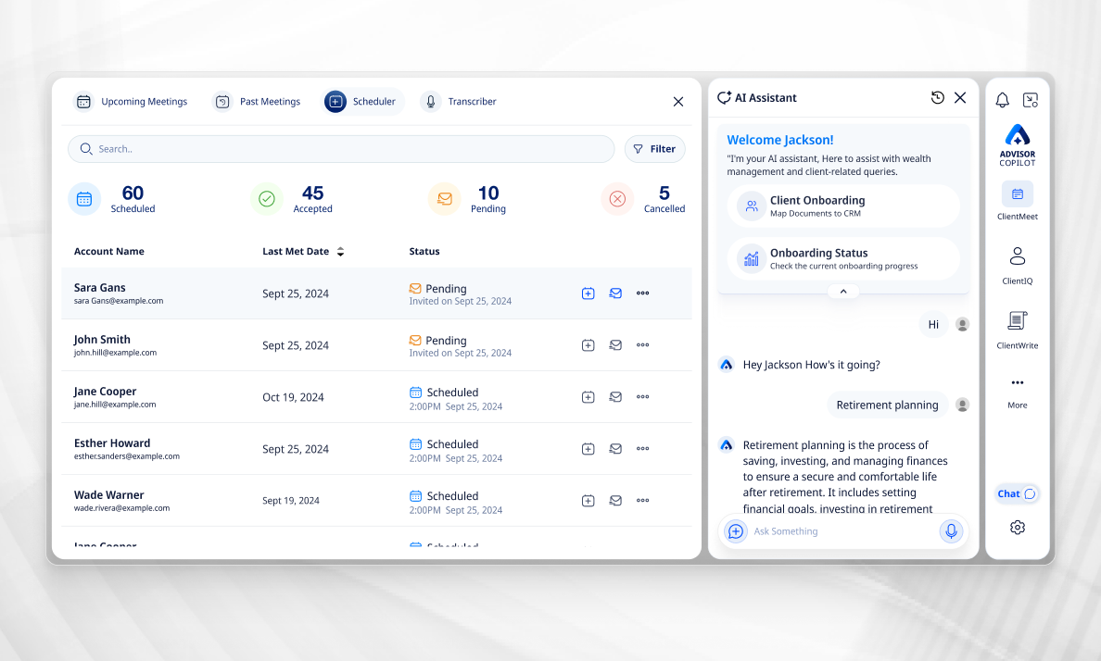Screen dimensions: 1101x661
Task: Switch to the Upcoming Meetings tab
Action: (x=132, y=102)
